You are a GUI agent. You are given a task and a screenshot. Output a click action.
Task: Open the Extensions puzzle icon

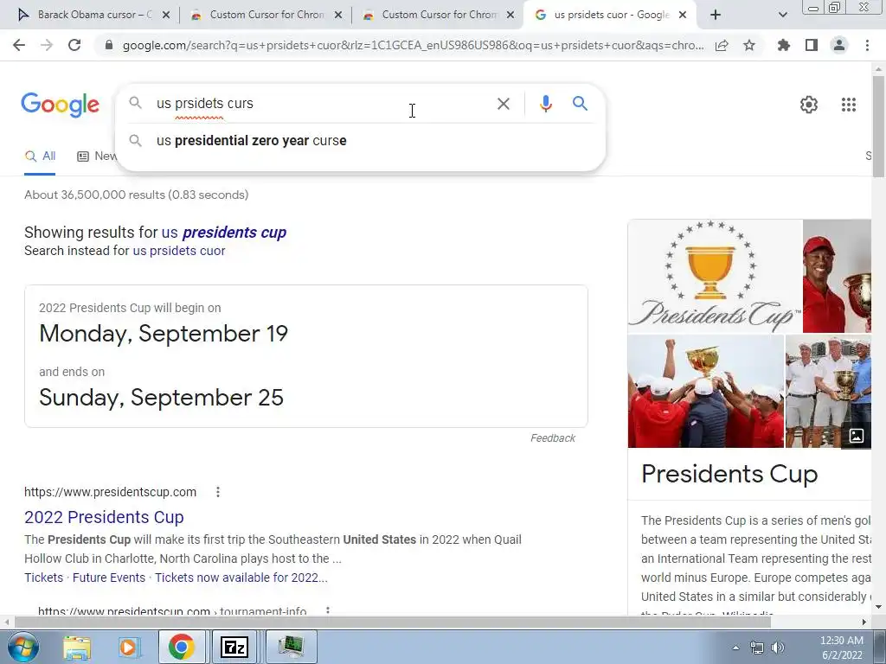pyautogui.click(x=783, y=45)
